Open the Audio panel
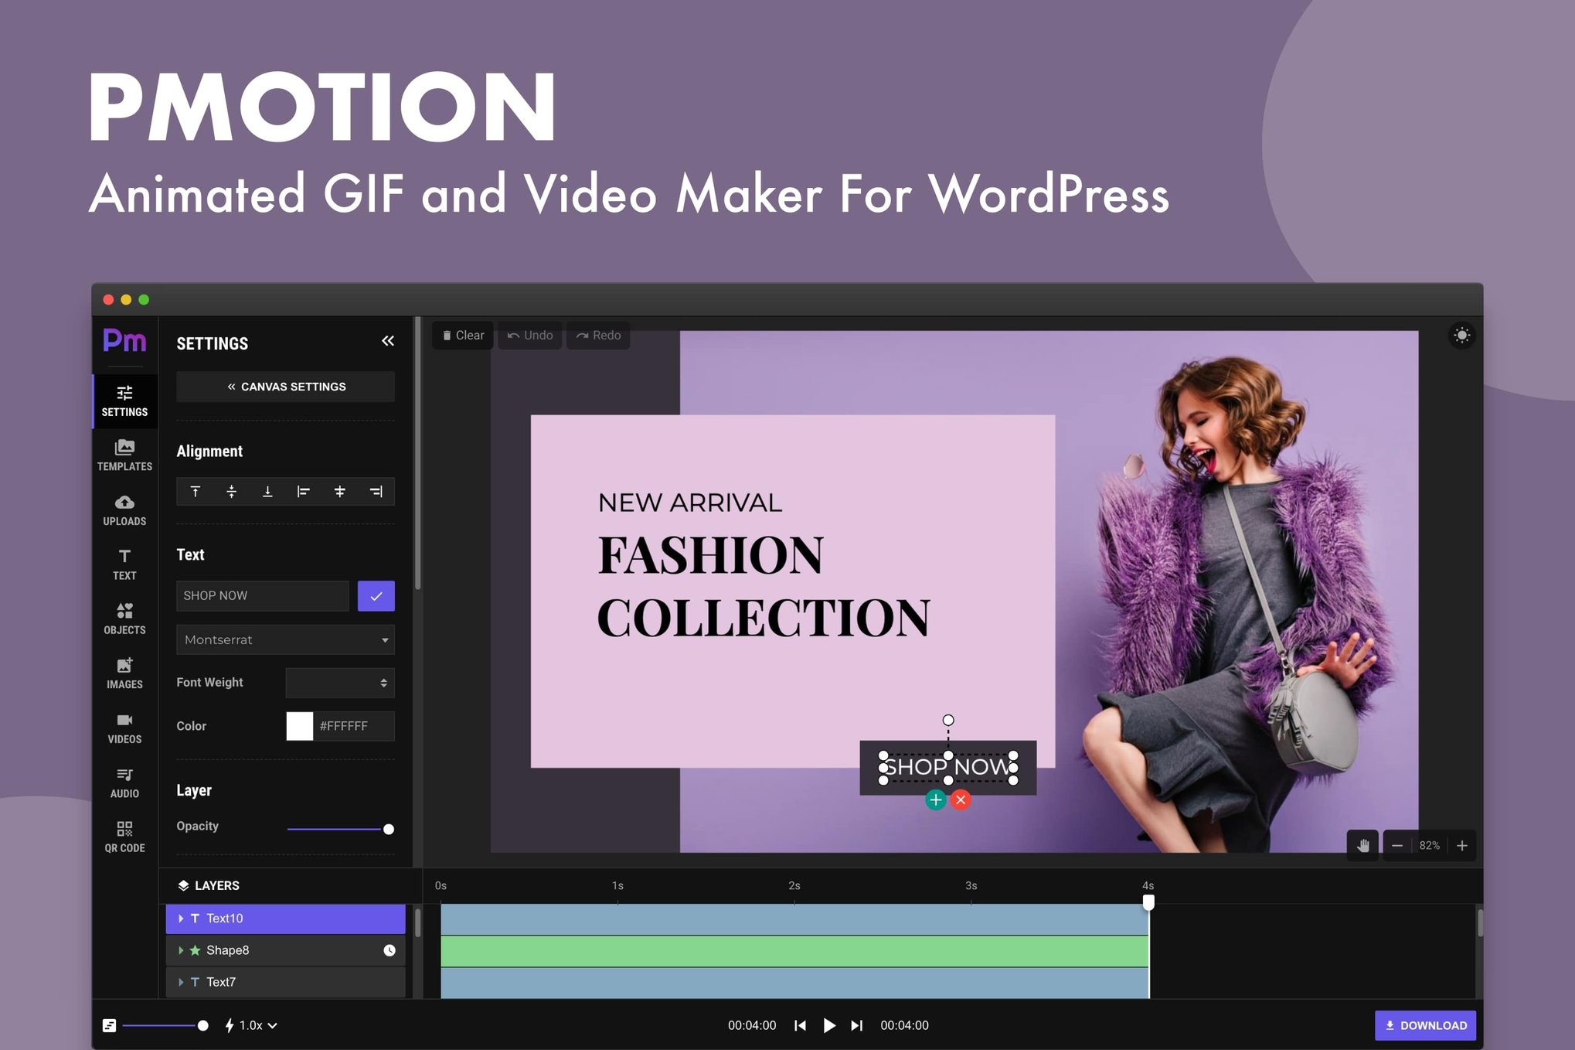Image resolution: width=1575 pixels, height=1050 pixels. [124, 782]
